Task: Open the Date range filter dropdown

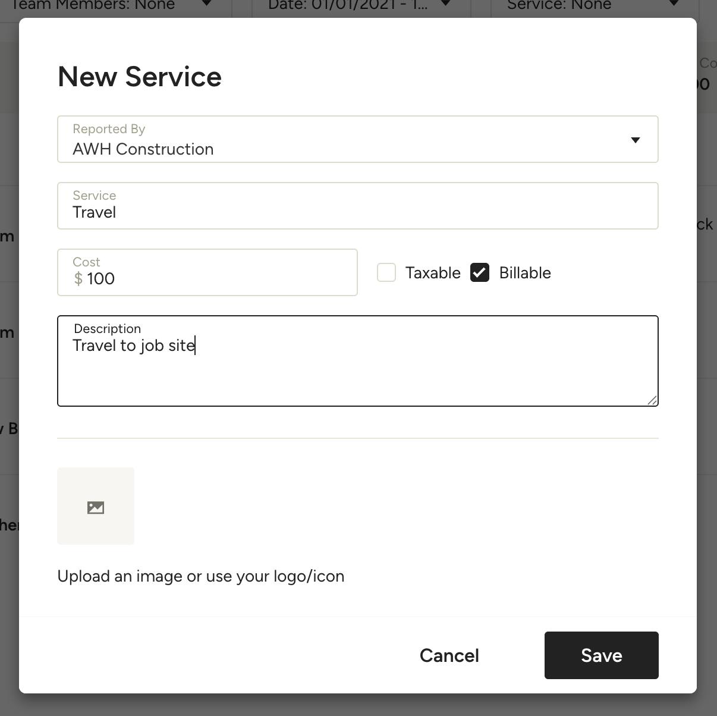Action: [x=446, y=4]
